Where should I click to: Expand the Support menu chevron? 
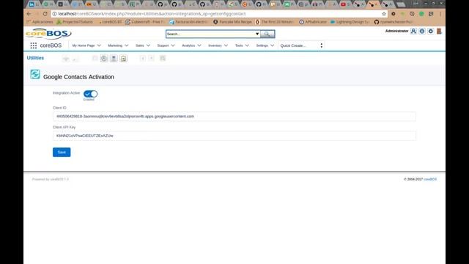pyautogui.click(x=173, y=45)
